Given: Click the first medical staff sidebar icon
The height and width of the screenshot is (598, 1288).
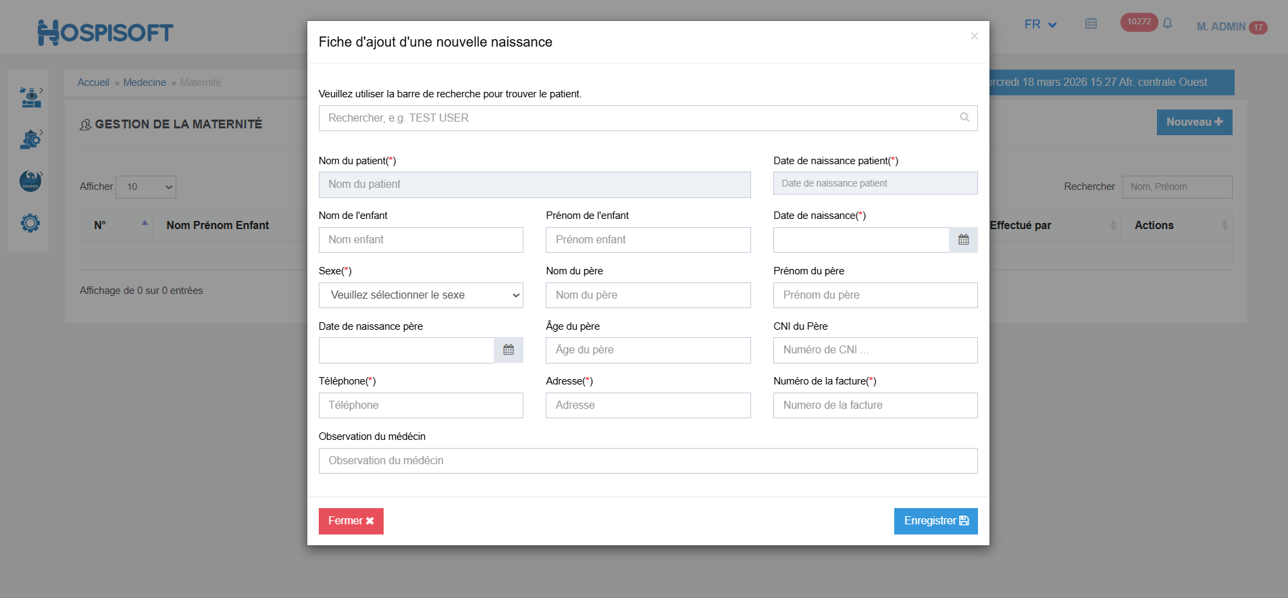Looking at the screenshot, I should (30, 97).
